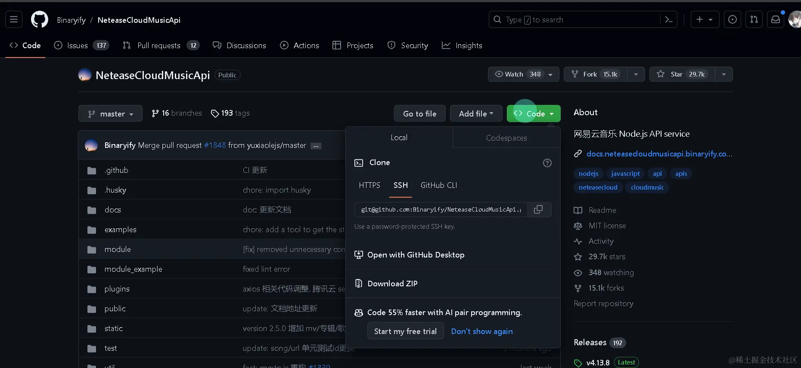Image resolution: width=801 pixels, height=368 pixels.
Task: Open the Issues tab
Action: 81,46
